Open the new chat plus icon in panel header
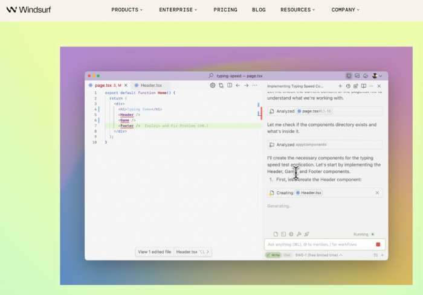423x295 pixels. pyautogui.click(x=340, y=86)
